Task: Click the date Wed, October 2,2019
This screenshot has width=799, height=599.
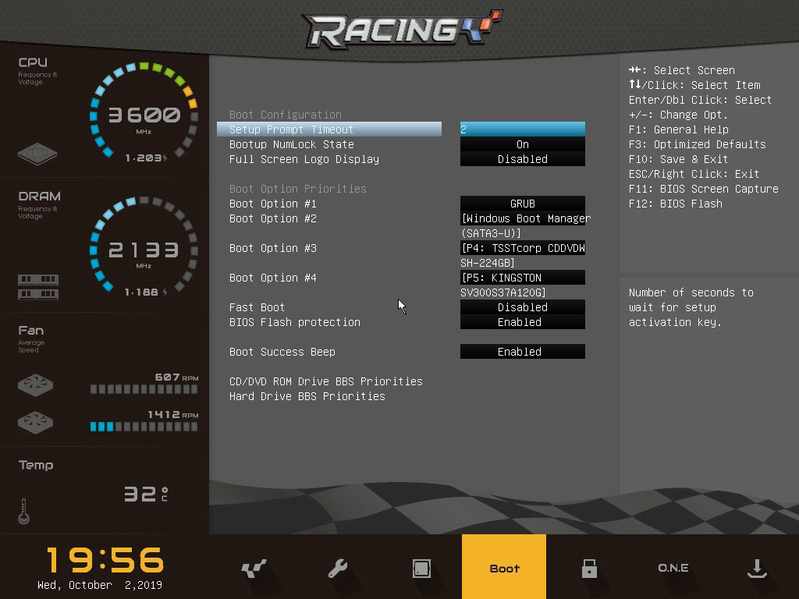Action: (100, 585)
